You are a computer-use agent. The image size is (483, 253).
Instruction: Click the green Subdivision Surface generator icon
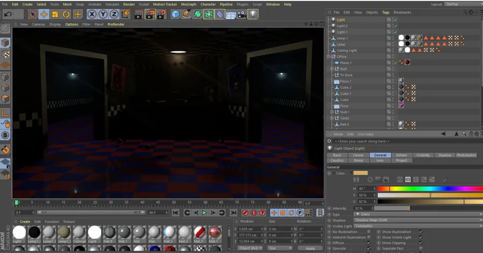[197, 14]
